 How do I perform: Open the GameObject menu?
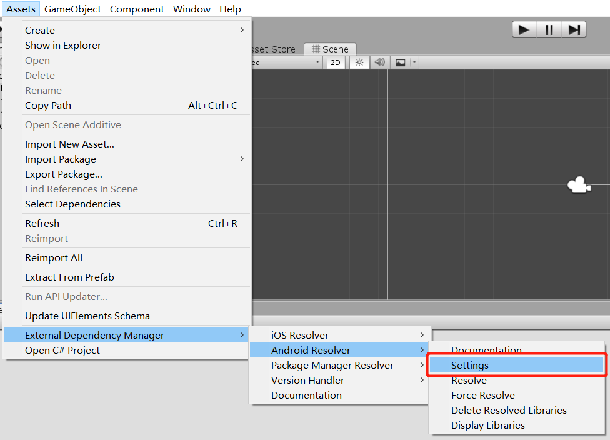coord(73,9)
